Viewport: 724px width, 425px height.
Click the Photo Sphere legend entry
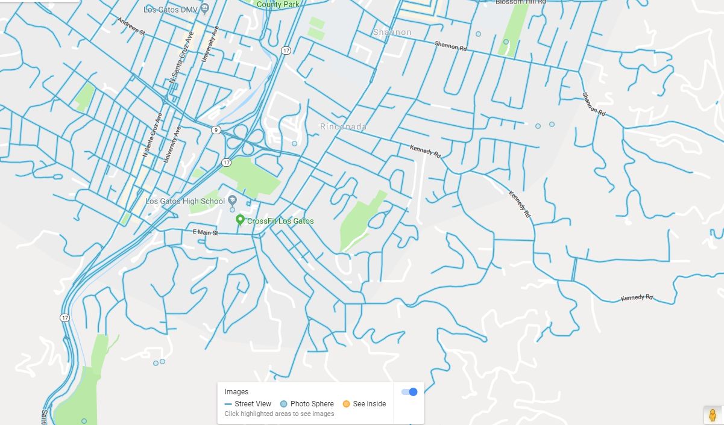click(307, 404)
